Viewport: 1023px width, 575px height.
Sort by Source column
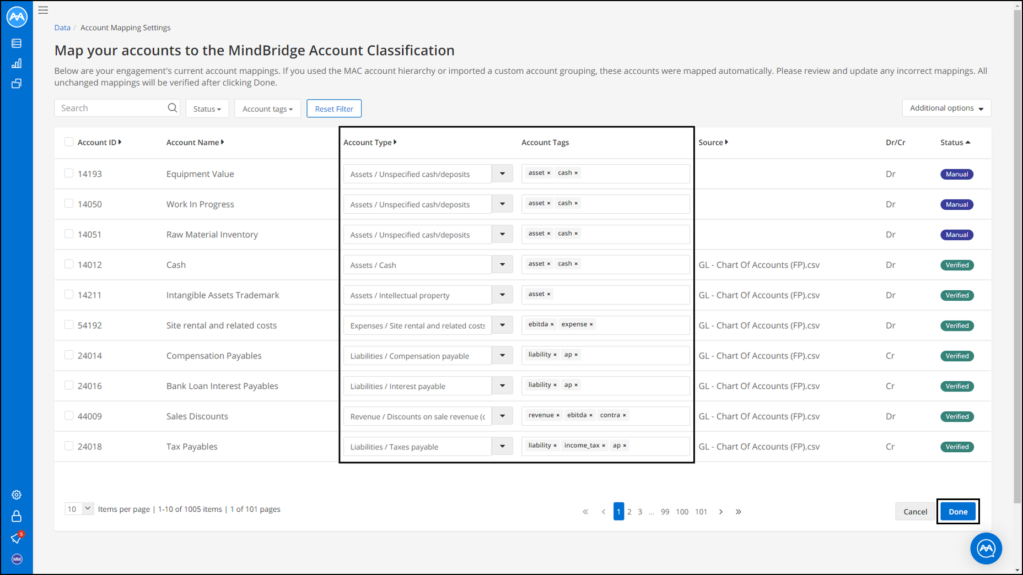(x=713, y=142)
